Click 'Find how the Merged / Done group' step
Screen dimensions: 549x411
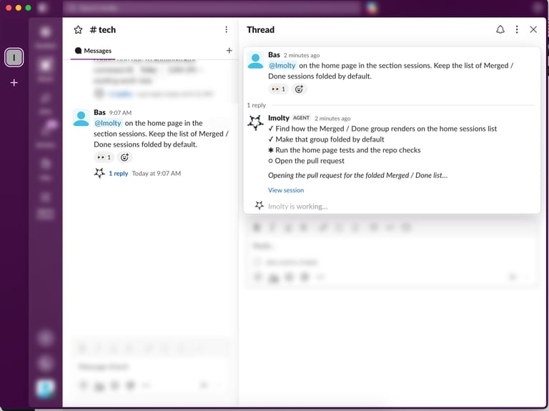(x=386, y=129)
